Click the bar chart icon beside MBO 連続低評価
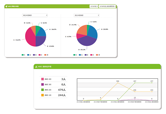Viewport: 166px width, 114px height. pos(36,66)
